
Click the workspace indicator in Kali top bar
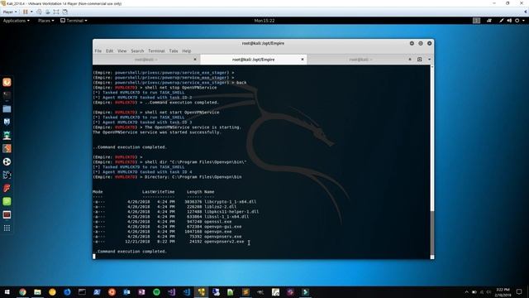476,21
